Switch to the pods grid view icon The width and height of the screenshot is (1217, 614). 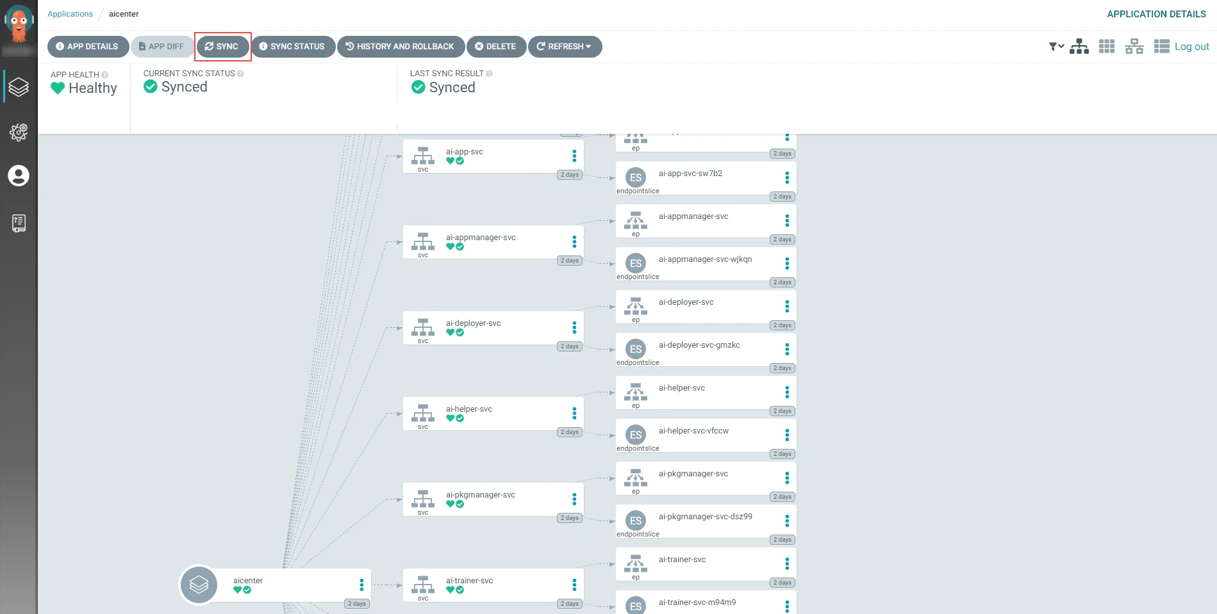[x=1107, y=47]
